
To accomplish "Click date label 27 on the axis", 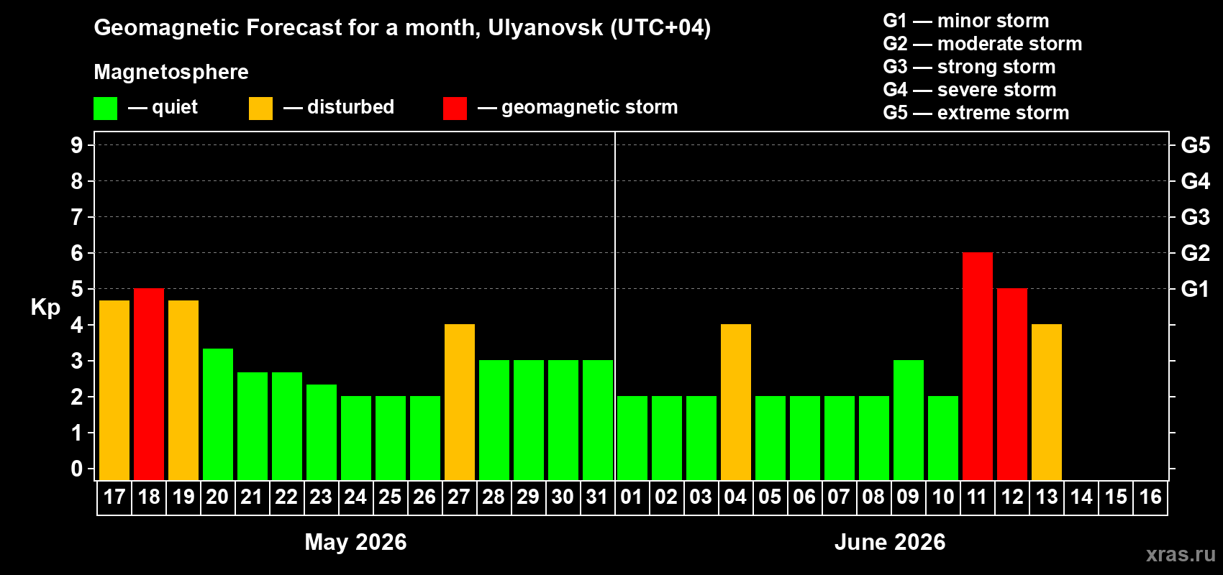I will [459, 497].
